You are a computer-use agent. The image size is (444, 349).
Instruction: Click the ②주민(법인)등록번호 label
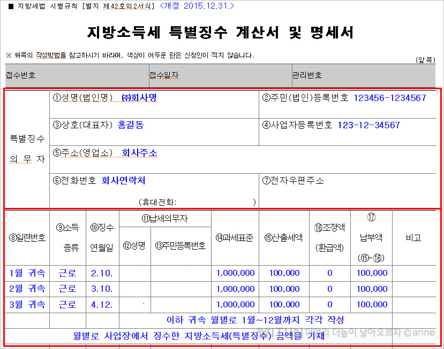(x=305, y=98)
